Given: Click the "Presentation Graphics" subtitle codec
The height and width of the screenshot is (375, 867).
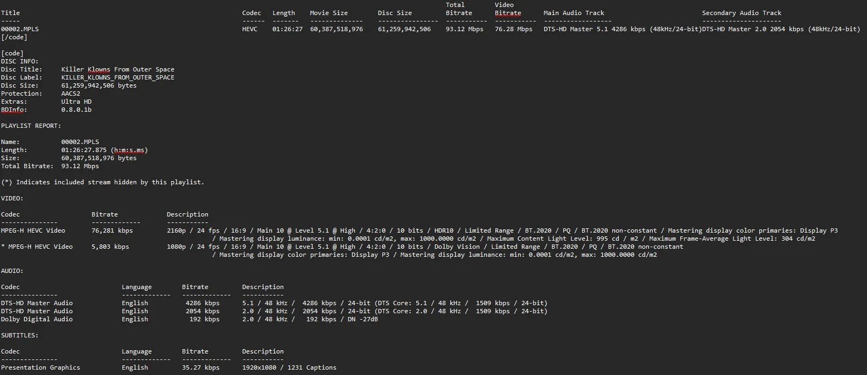Looking at the screenshot, I should [40, 367].
